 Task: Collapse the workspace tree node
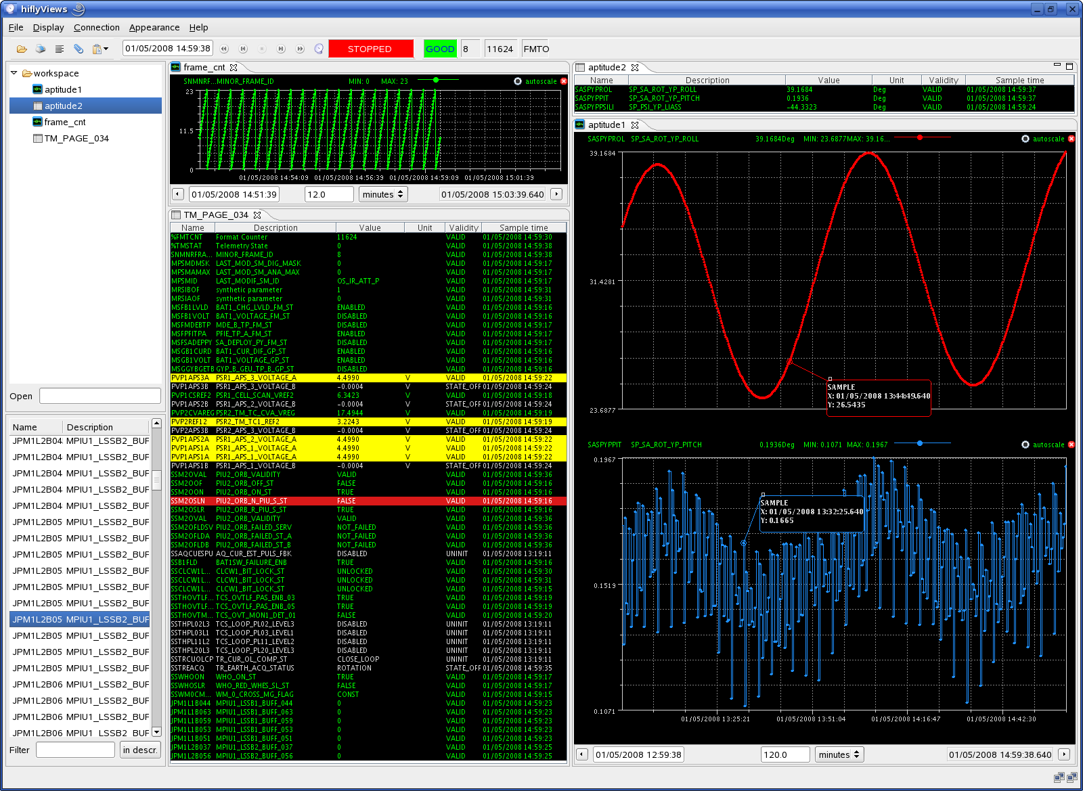click(x=14, y=73)
